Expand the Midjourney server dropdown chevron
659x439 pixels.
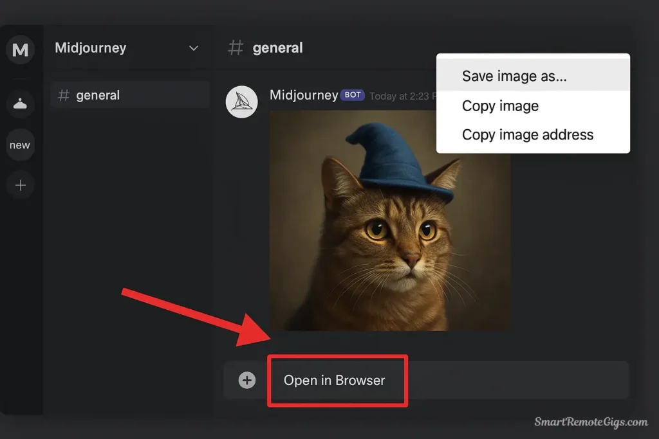pyautogui.click(x=193, y=48)
